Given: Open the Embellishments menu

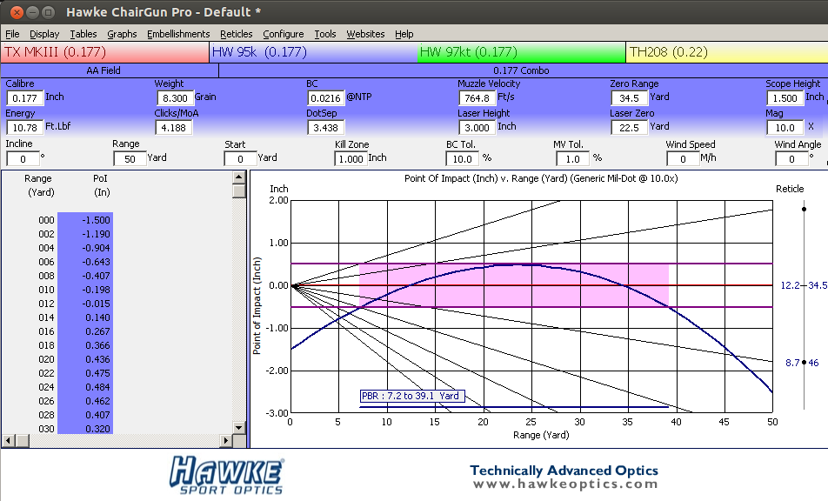Looking at the screenshot, I should (178, 34).
